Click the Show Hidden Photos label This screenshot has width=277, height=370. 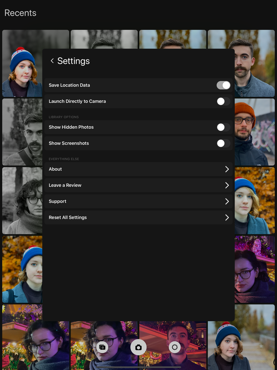71,127
